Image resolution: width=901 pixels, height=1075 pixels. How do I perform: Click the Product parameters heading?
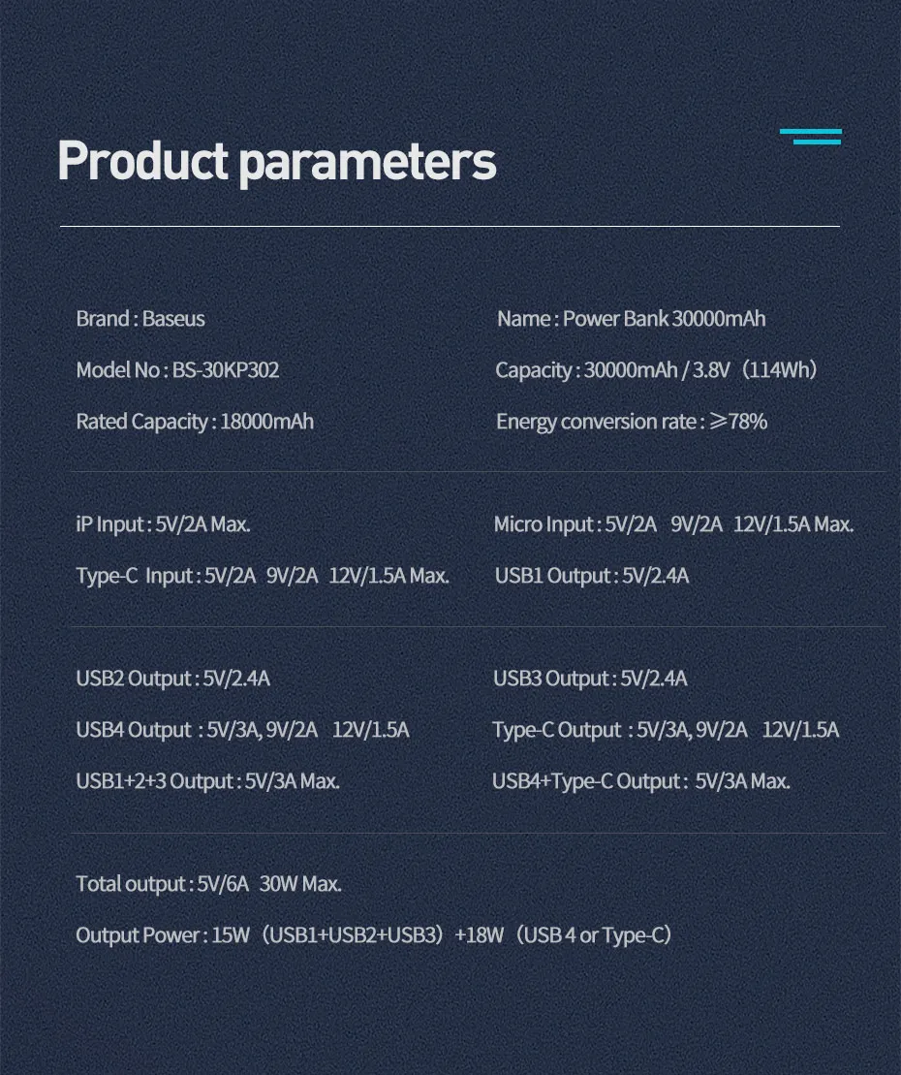[277, 162]
